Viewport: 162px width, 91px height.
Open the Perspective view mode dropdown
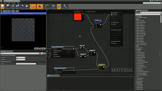[x=7, y=11]
